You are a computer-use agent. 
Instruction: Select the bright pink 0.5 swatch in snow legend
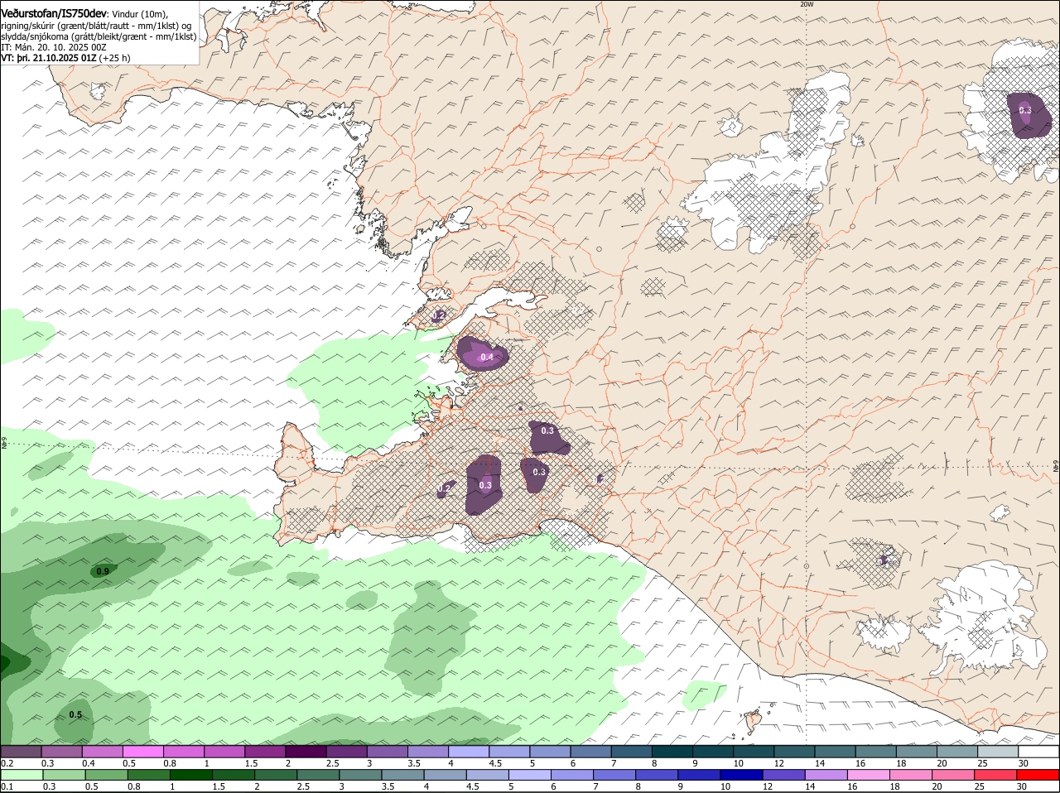142,752
